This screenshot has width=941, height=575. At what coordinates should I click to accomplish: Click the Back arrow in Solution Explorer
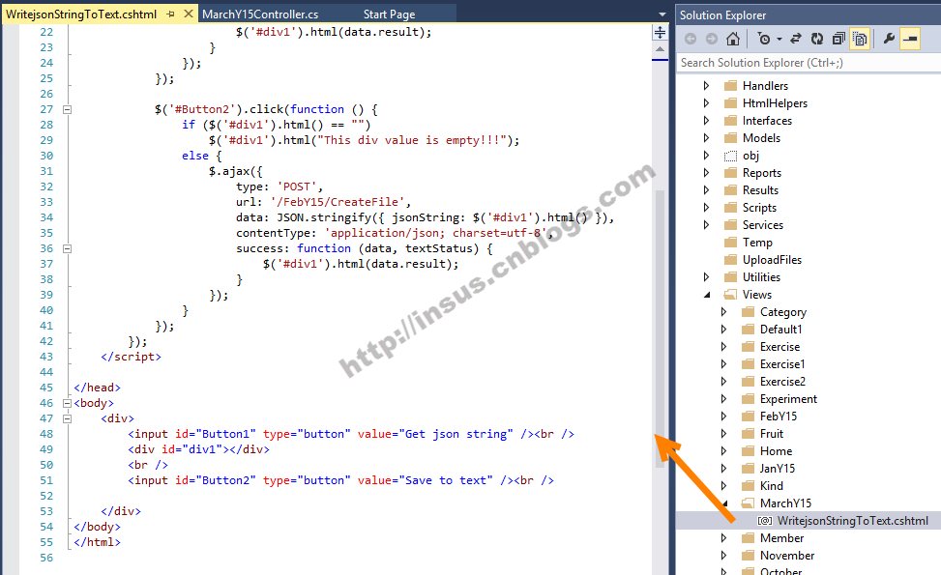691,39
